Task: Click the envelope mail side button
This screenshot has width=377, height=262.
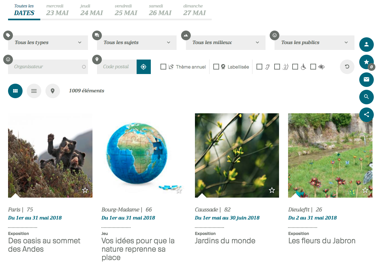Action: pyautogui.click(x=366, y=80)
